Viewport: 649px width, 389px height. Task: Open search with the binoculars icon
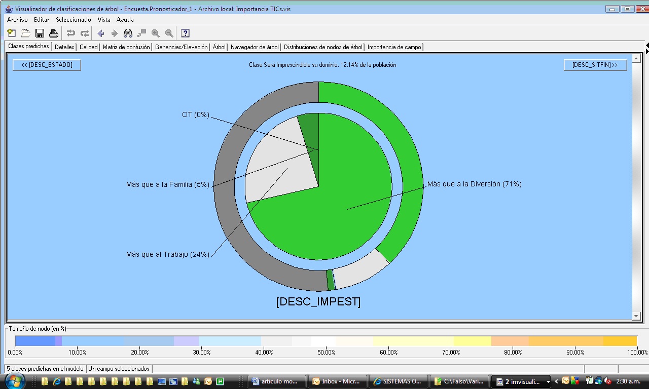[128, 33]
